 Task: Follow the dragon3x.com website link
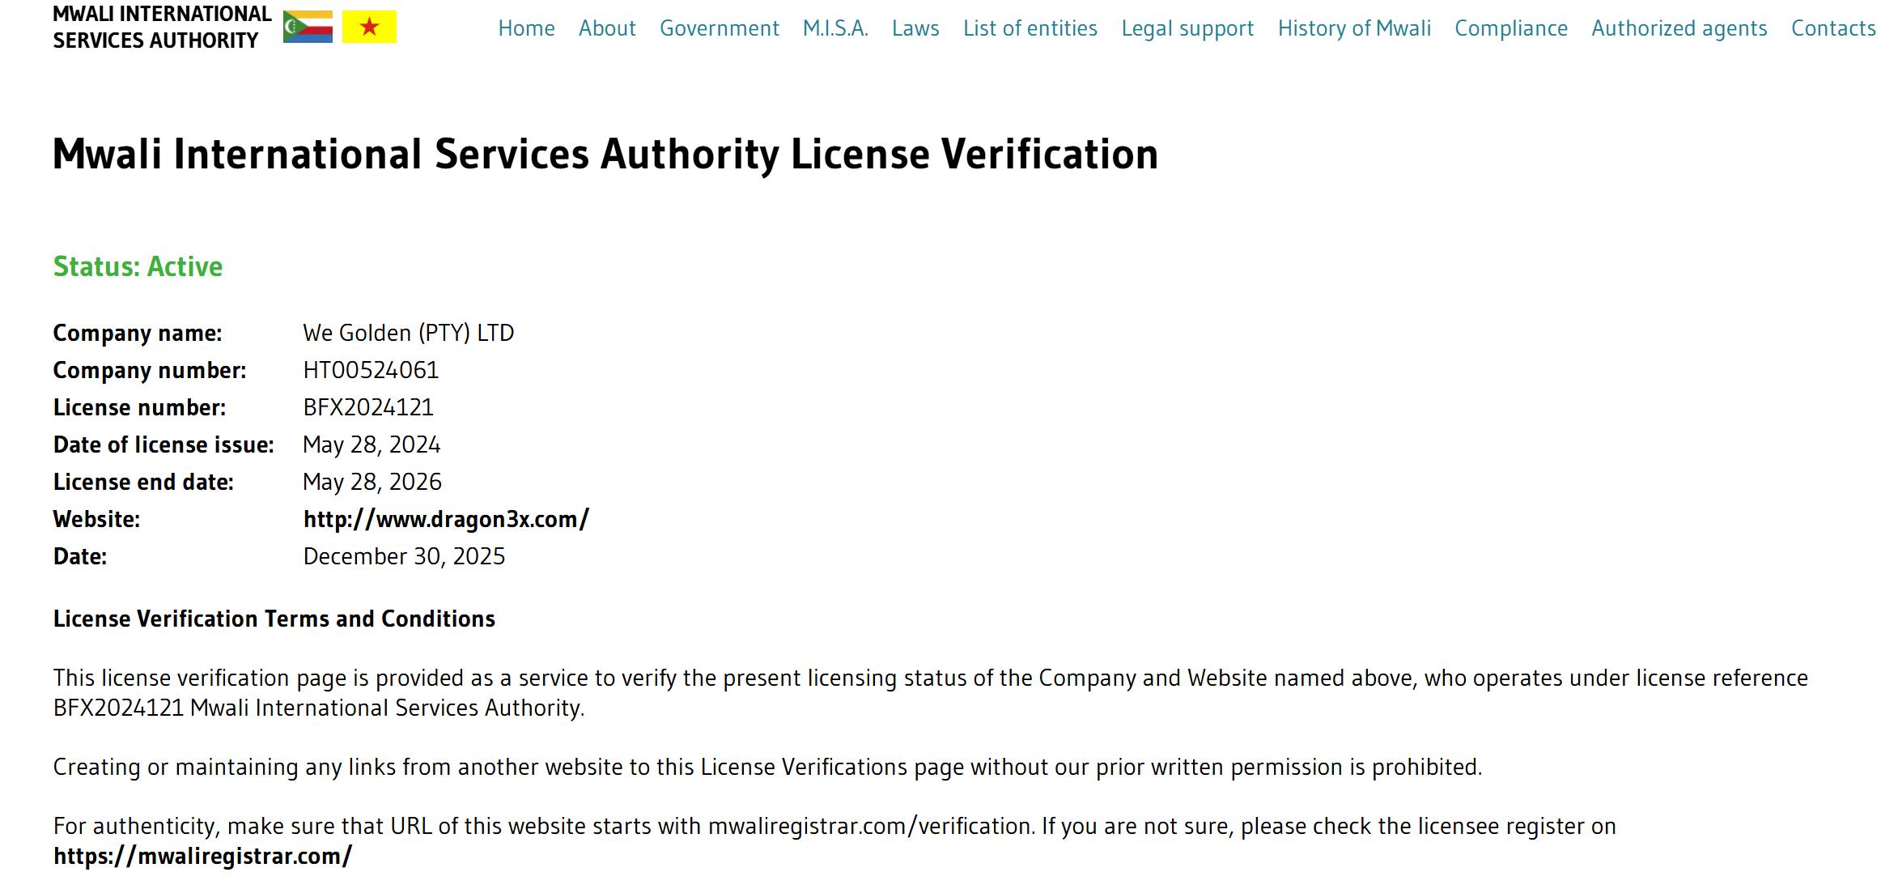[446, 519]
